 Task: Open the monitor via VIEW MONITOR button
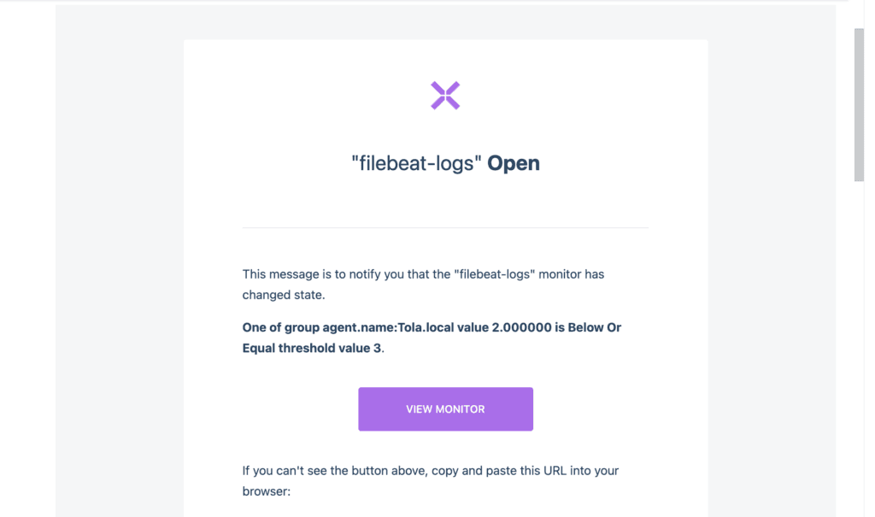coord(445,408)
